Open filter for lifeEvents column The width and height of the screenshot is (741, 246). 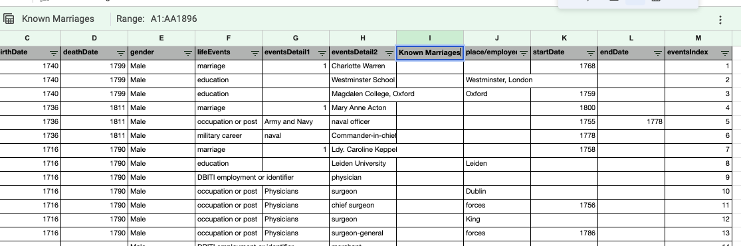(255, 53)
